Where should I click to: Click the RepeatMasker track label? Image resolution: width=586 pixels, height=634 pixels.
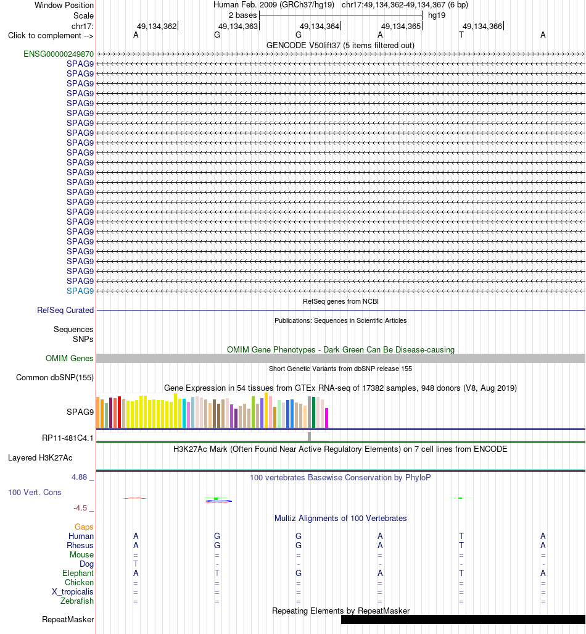click(x=68, y=619)
